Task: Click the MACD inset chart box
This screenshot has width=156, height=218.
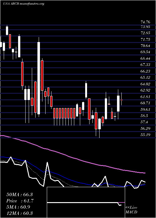Action: pyautogui.click(x=86, y=202)
